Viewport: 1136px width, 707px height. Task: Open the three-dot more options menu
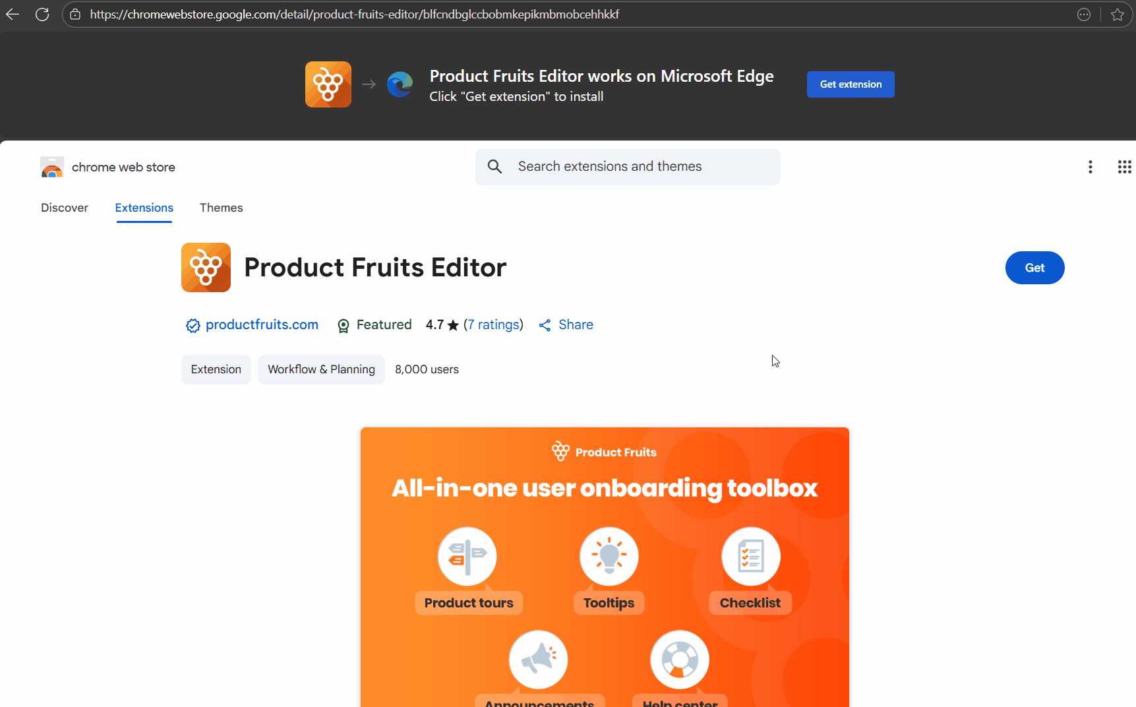pos(1090,167)
